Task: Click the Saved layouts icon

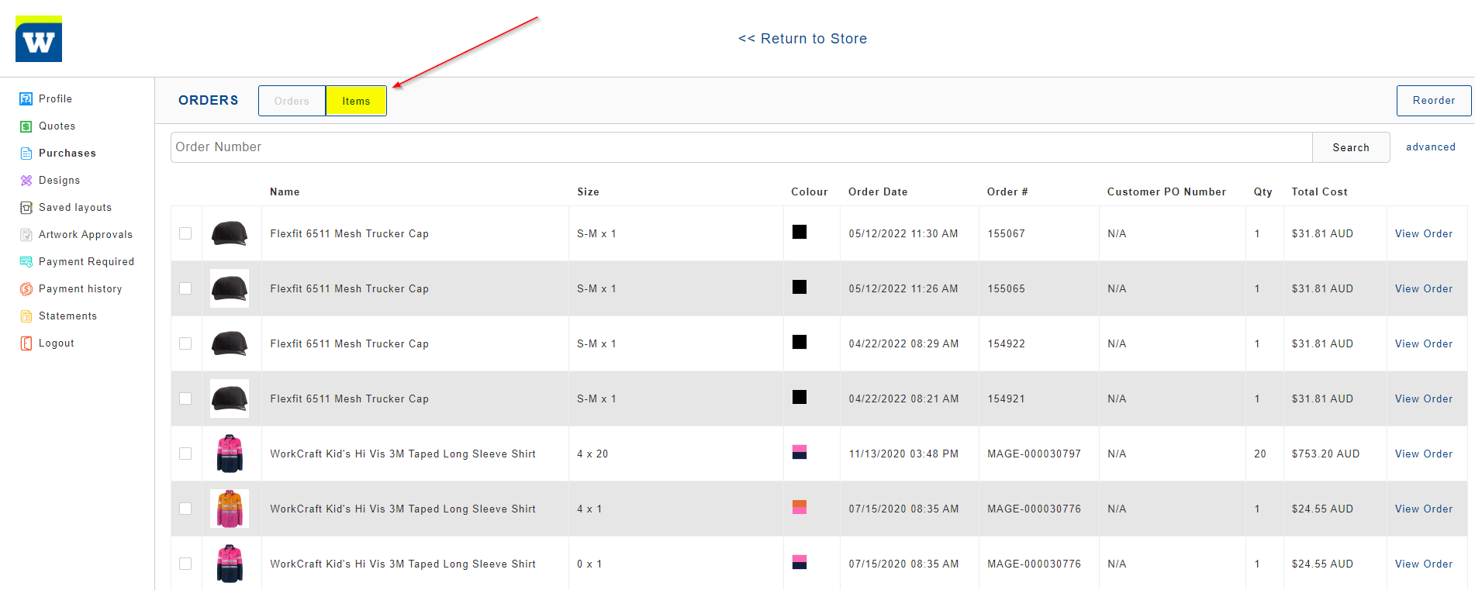Action: point(26,208)
